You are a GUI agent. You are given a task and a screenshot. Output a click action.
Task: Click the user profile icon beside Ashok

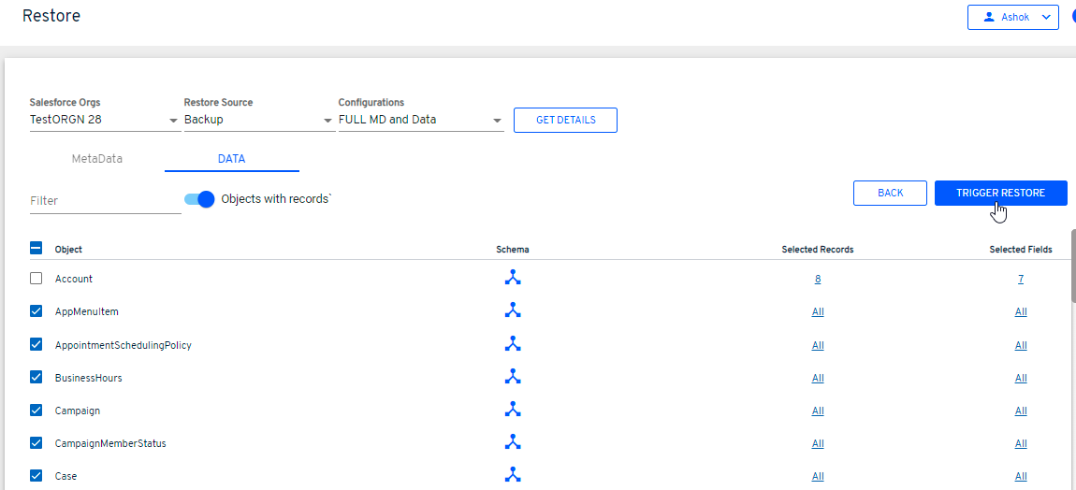(989, 17)
